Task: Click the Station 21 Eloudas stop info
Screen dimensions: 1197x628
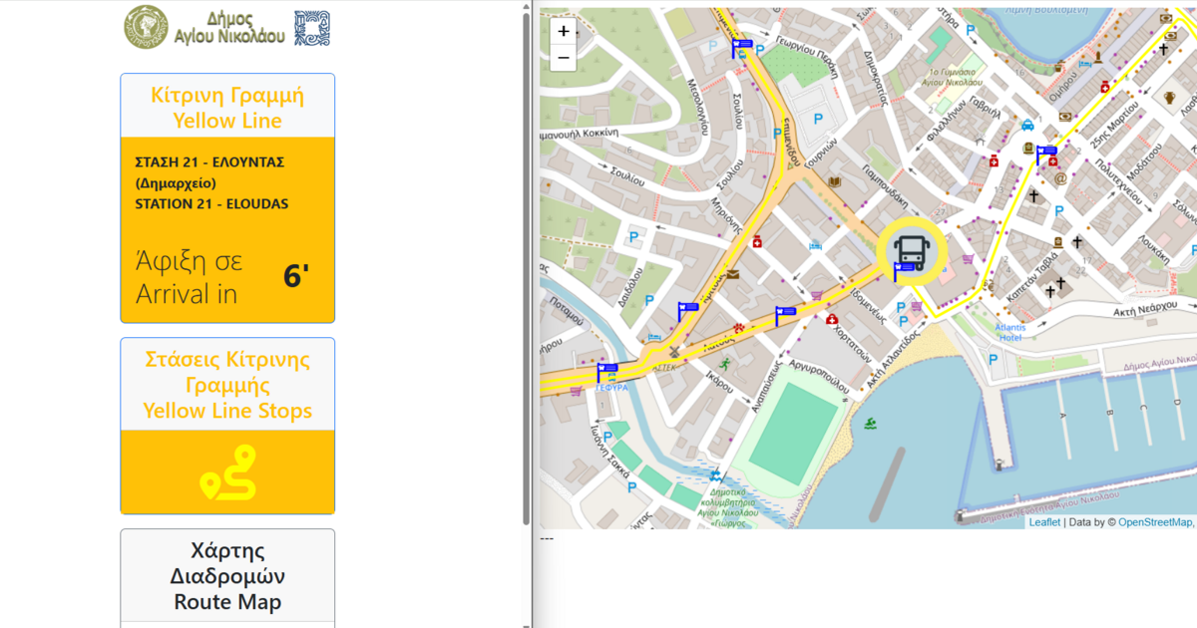Action: click(211, 182)
